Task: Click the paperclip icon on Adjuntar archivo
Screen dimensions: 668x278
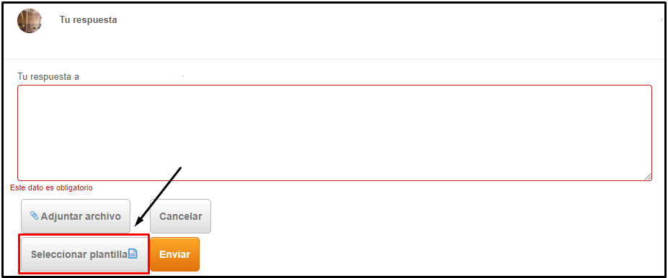Action: (x=34, y=216)
